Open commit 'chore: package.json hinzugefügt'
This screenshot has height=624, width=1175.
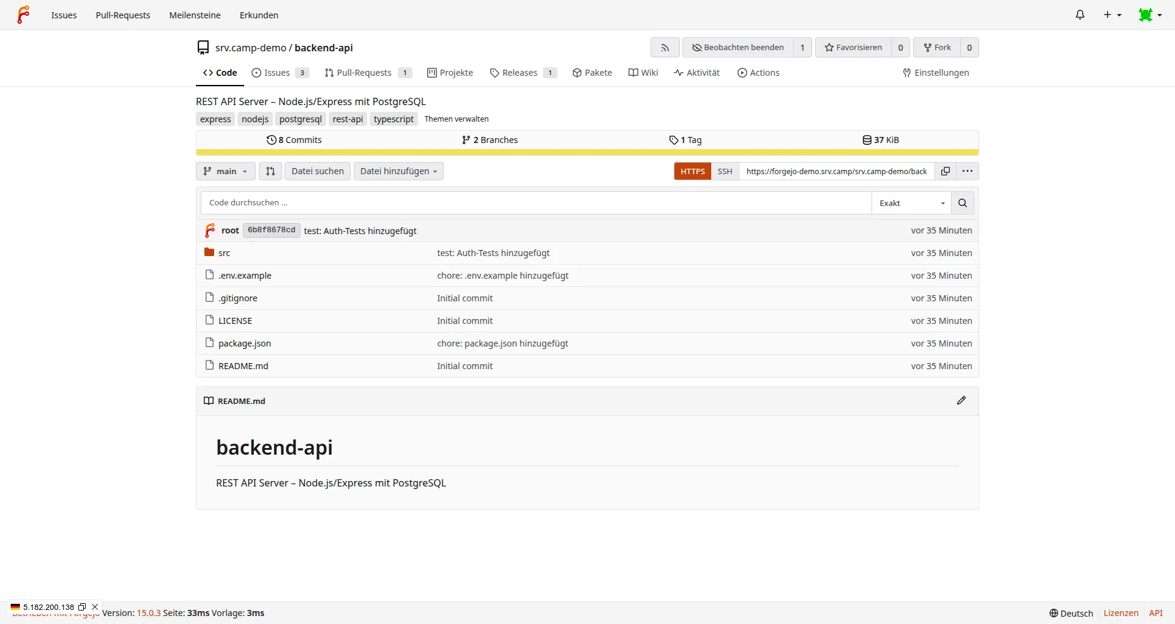(x=503, y=343)
